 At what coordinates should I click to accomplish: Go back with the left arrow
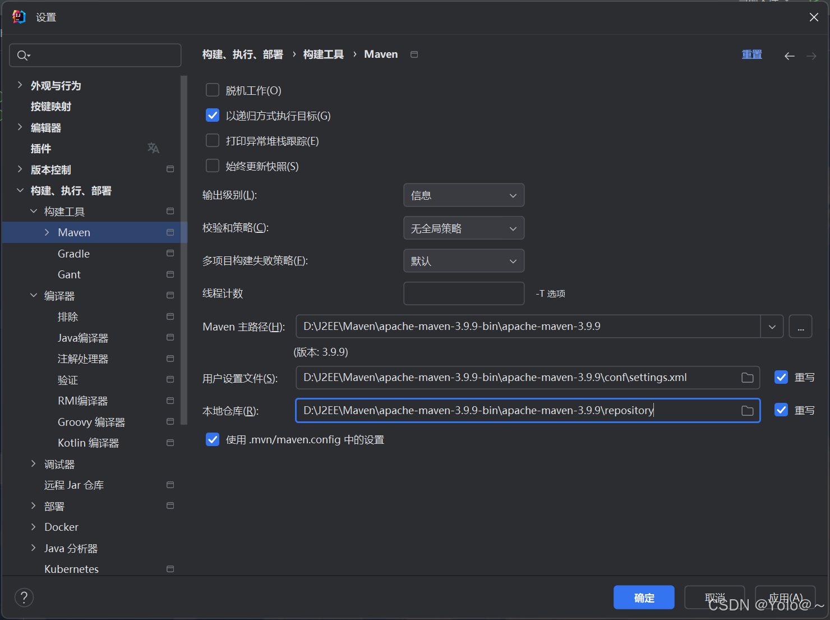coord(790,56)
